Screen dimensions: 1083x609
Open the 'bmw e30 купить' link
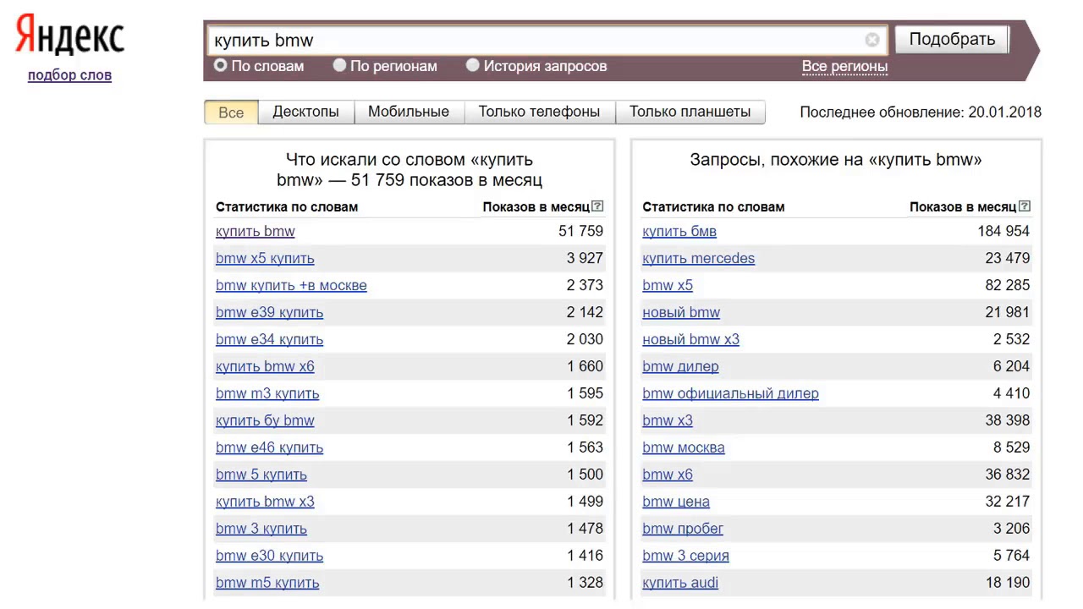(x=269, y=556)
